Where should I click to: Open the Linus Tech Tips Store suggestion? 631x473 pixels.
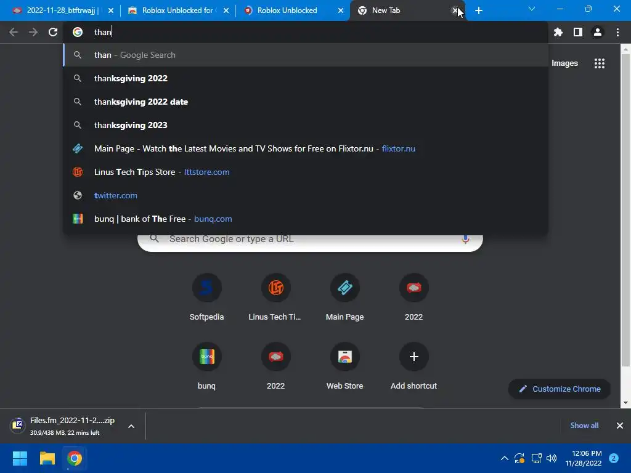coord(306,172)
